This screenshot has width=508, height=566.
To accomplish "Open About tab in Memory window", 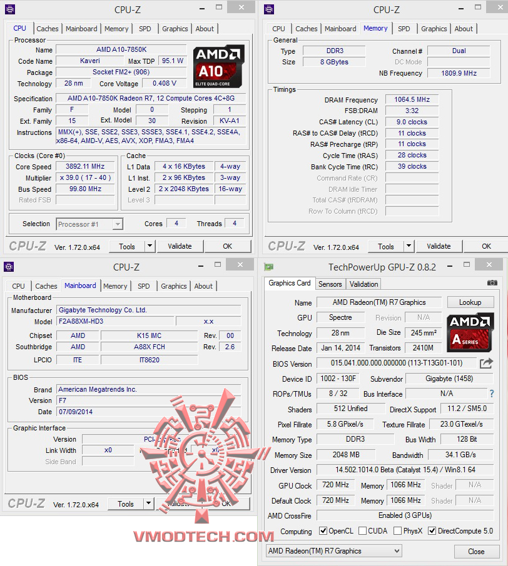I will click(464, 29).
